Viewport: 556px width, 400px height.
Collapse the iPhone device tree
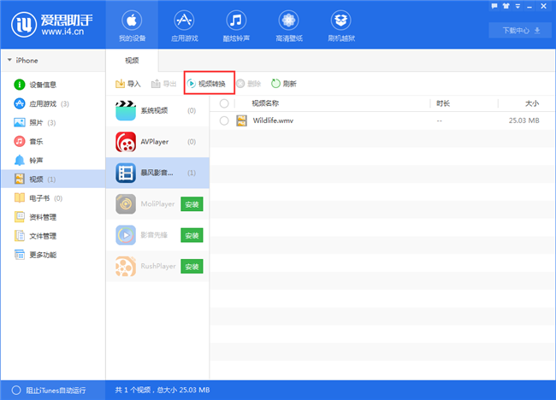coord(9,61)
